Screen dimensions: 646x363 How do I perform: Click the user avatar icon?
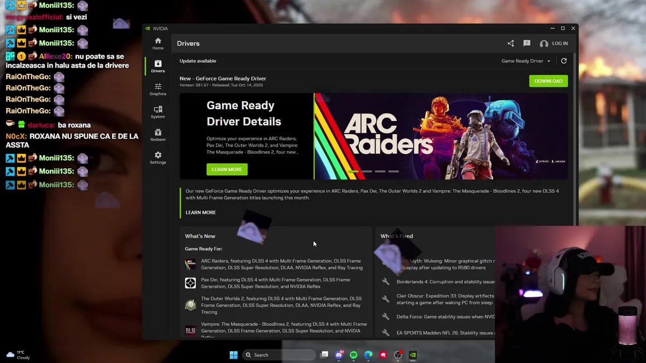pyautogui.click(x=544, y=44)
